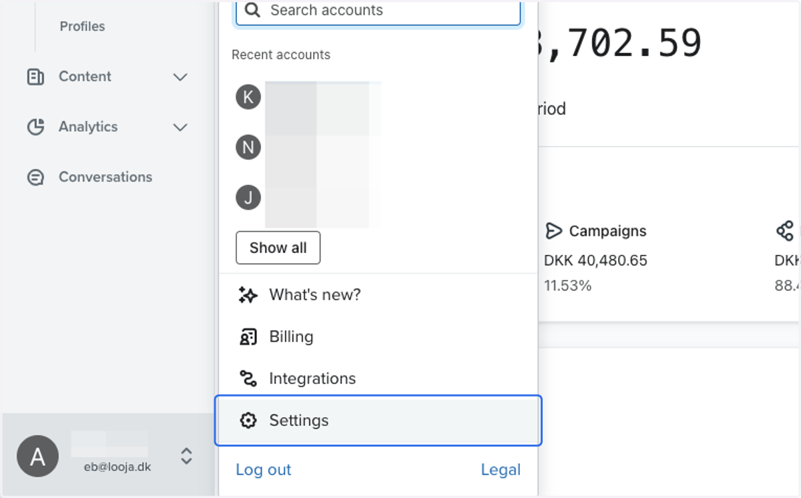Click the search magnifier icon
The image size is (801, 498).
252,10
